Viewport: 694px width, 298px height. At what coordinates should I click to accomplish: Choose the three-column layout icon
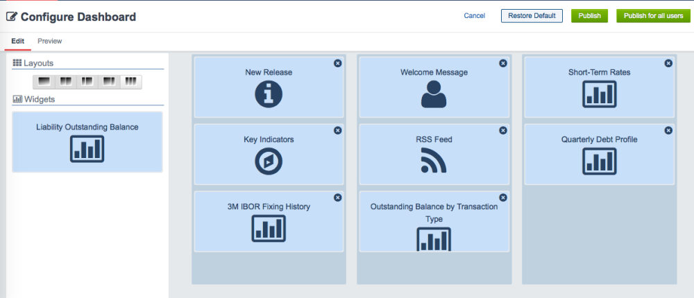[130, 82]
